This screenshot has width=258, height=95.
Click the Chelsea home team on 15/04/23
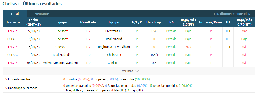tap(61, 47)
